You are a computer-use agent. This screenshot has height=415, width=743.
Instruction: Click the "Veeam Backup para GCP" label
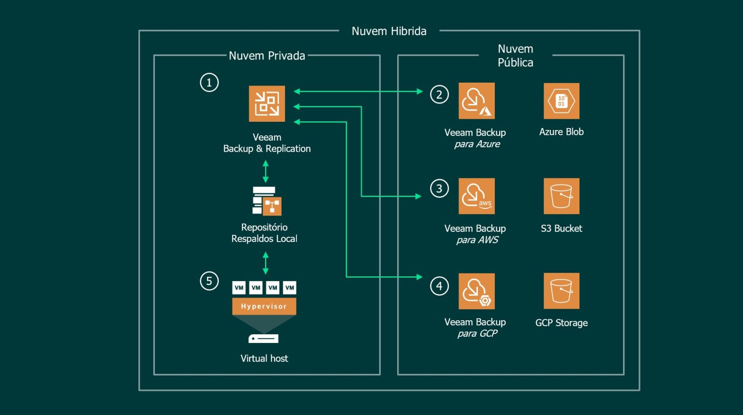[476, 328]
